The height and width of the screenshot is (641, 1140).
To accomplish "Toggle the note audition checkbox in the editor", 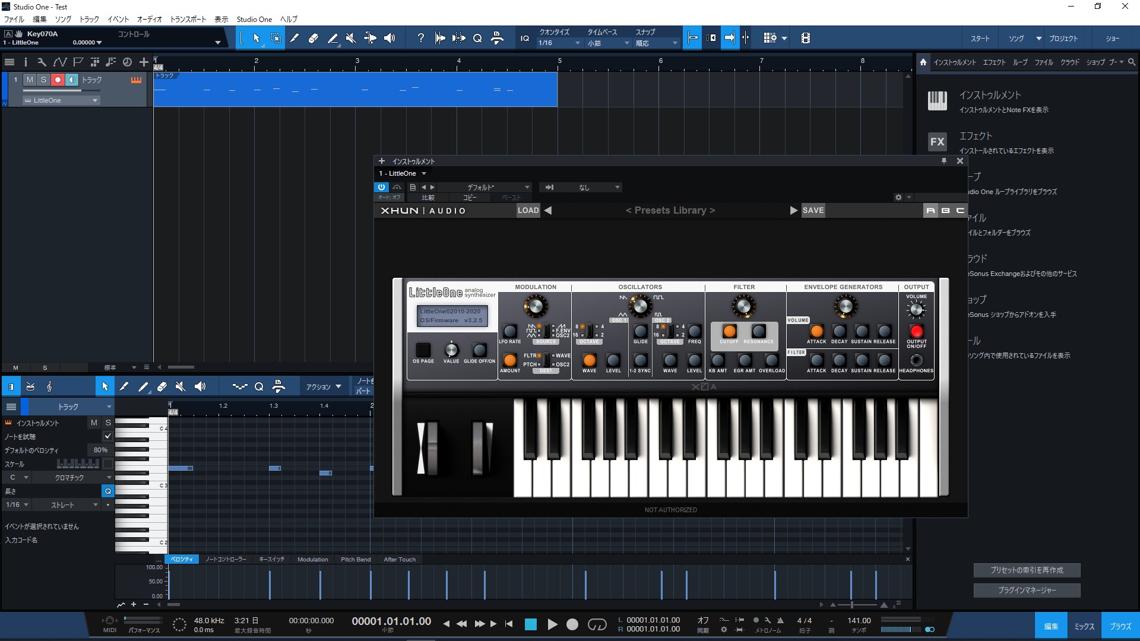I will pos(107,436).
